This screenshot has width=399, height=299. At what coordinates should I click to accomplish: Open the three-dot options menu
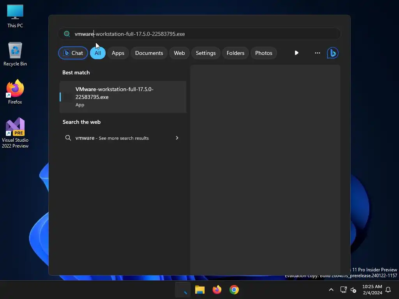(317, 53)
